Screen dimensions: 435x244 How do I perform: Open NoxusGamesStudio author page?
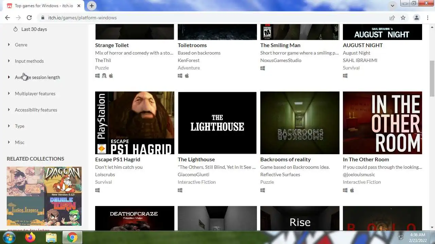click(x=281, y=60)
